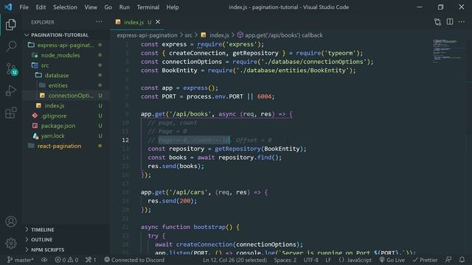Open the Accounts icon in activity bar
The image size is (472, 265).
tap(11, 222)
